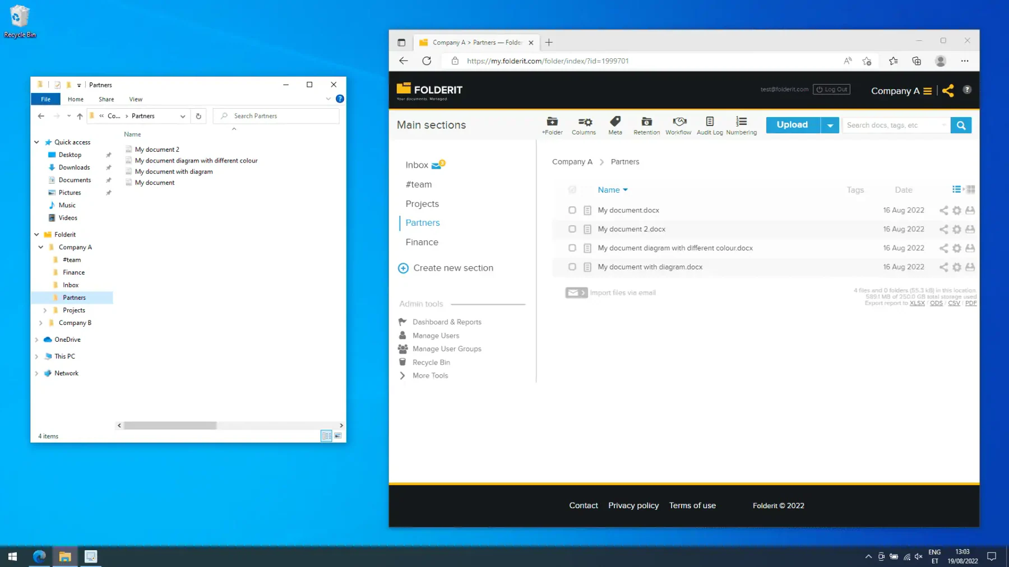Export report to XLSX link

pyautogui.click(x=917, y=303)
